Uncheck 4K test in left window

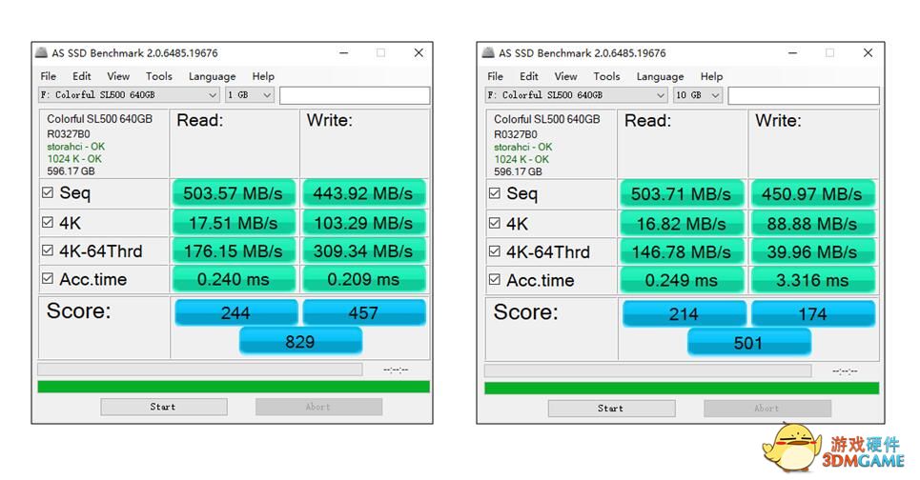tap(48, 222)
